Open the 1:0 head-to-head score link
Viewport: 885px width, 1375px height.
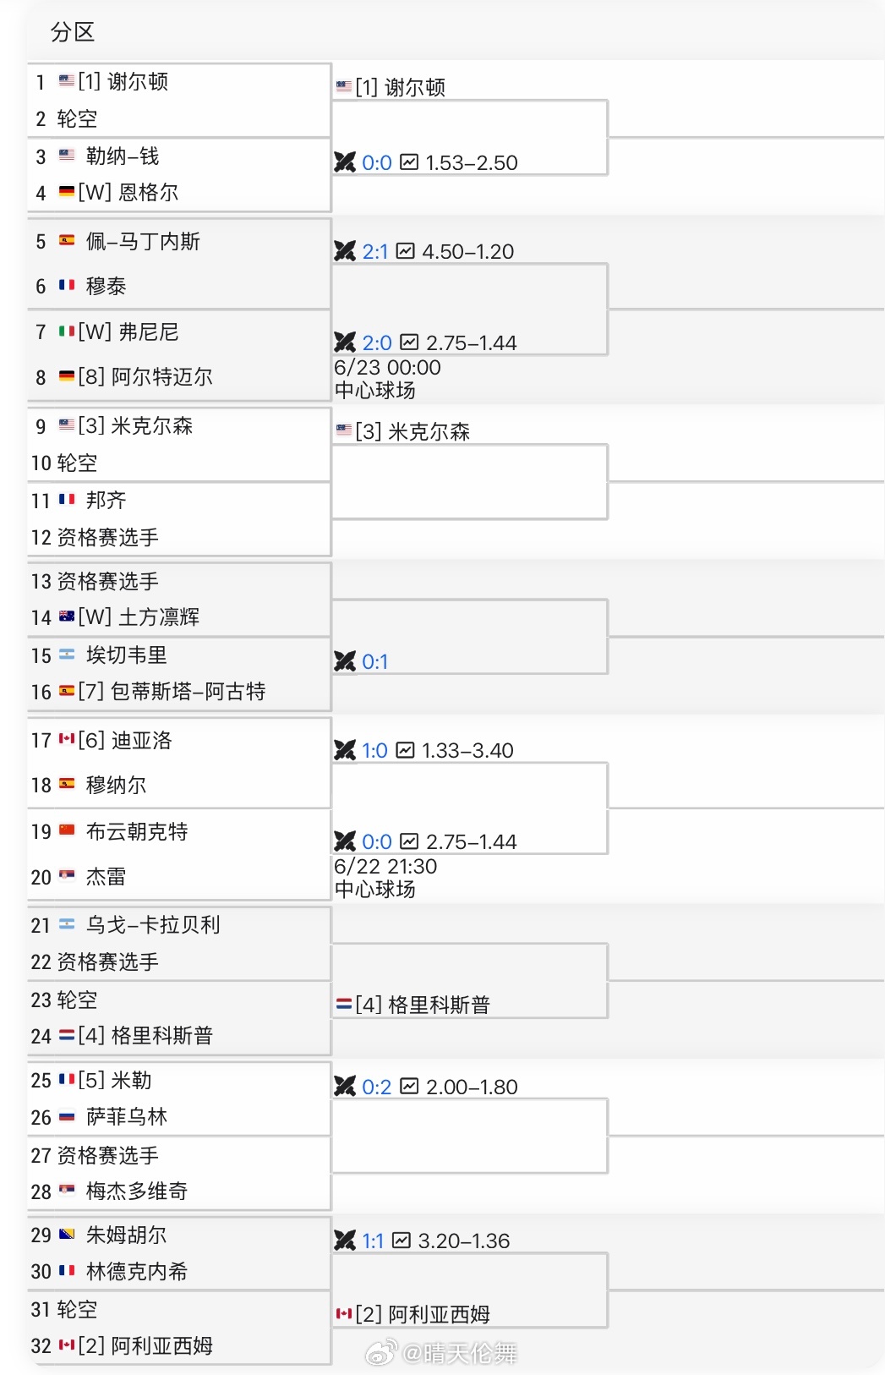coord(374,750)
